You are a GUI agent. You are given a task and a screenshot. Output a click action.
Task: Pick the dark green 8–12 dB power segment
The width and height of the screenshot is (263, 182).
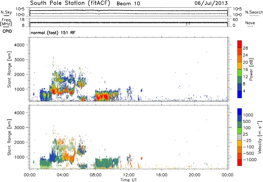point(240,80)
